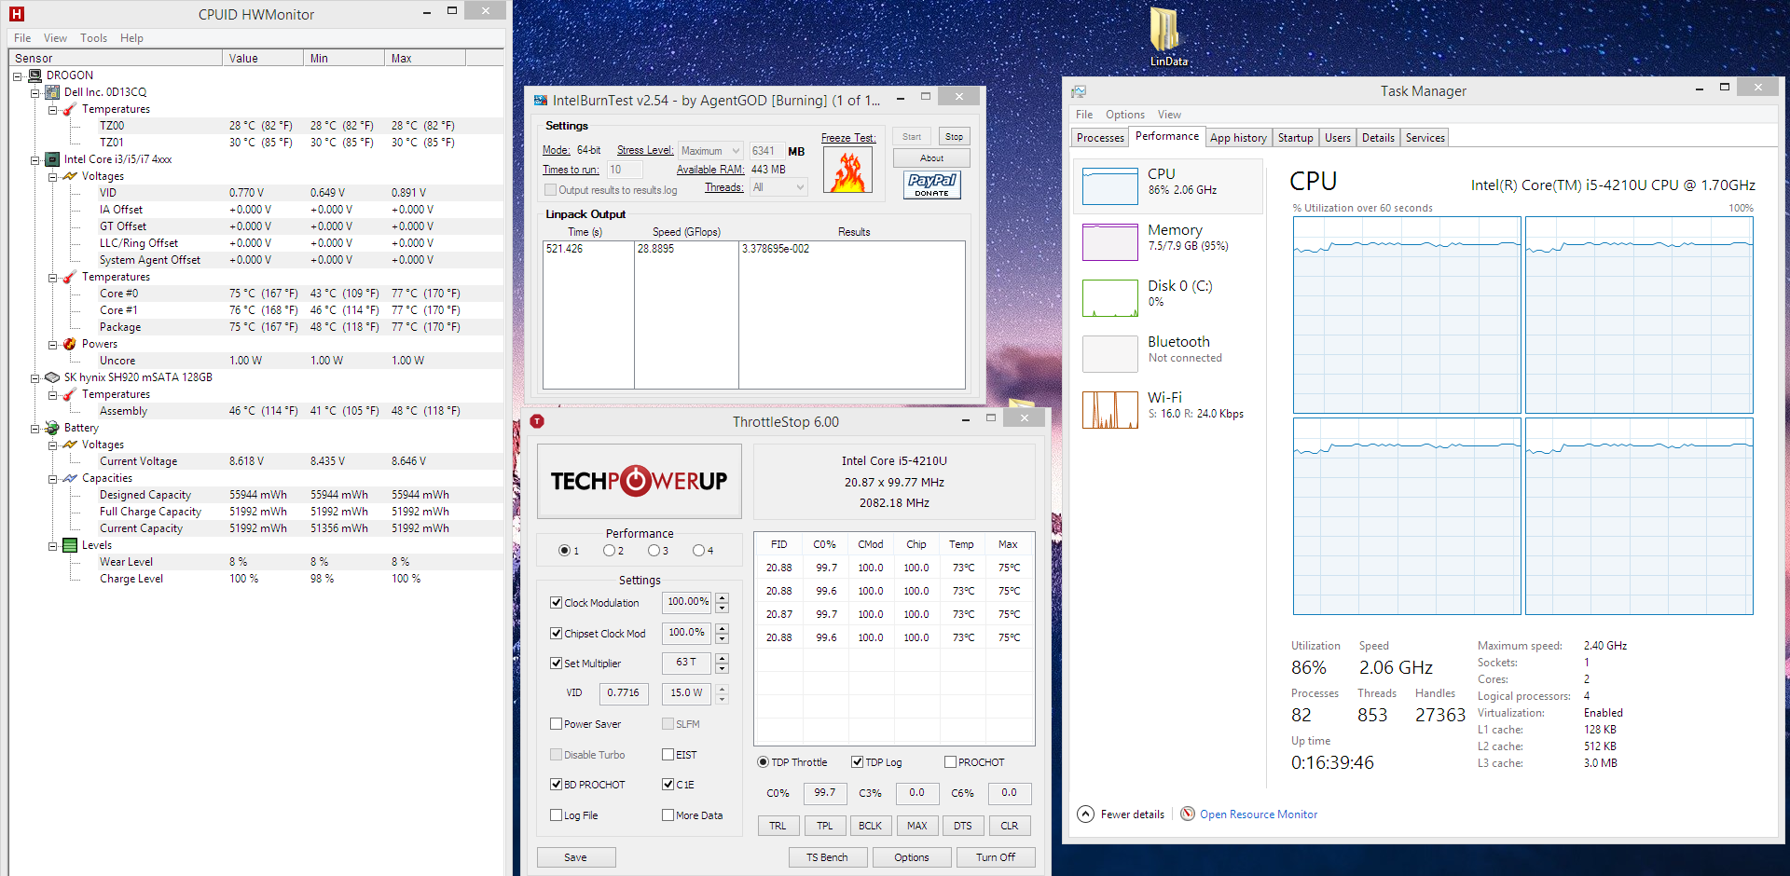Click the SK hynix SH920 drive icon
This screenshot has width=1790, height=876.
pos(52,377)
